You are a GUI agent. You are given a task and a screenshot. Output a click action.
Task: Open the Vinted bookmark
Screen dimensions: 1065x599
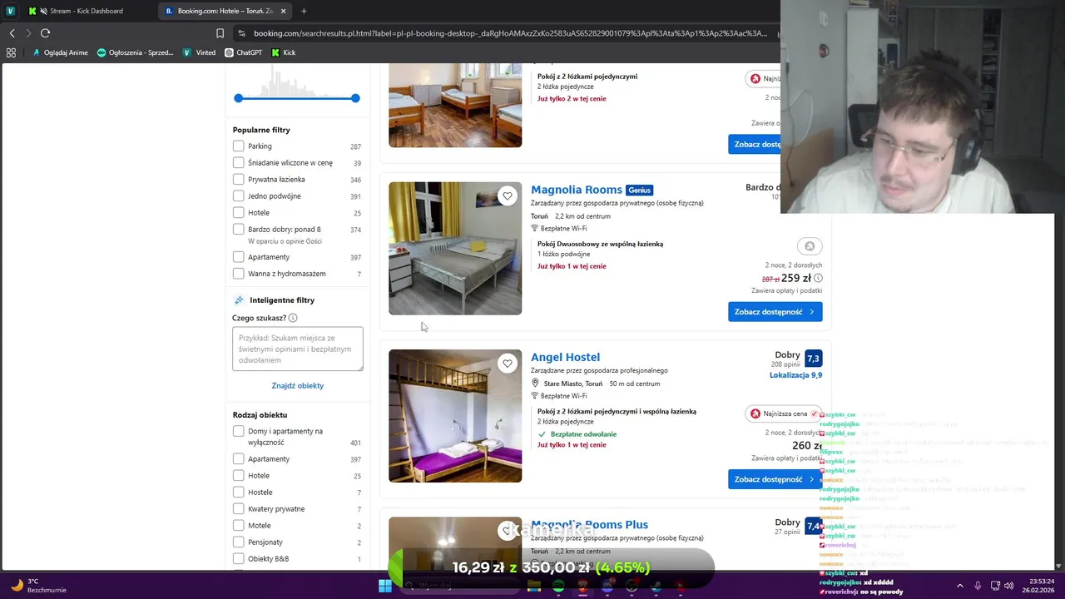tap(200, 52)
